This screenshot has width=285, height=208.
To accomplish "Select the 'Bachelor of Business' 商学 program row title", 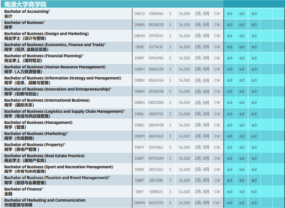I will (25, 22).
